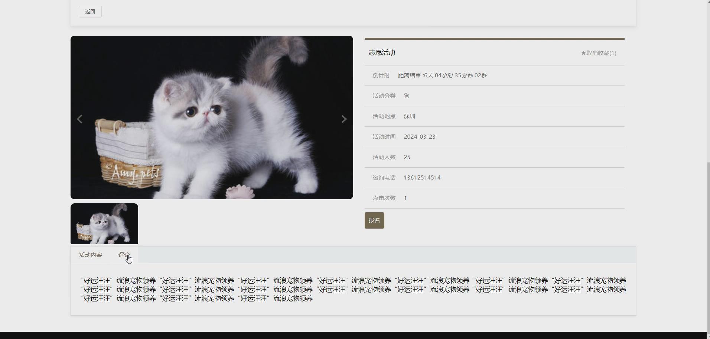Viewport: 710px width, 339px height.
Task: Click the countdown text 距离结束
Action: (443, 75)
